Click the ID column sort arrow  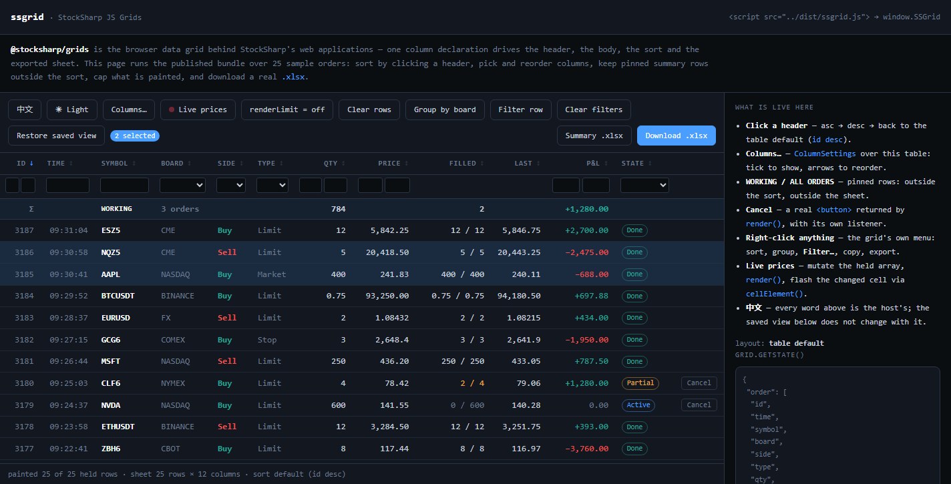pos(31,163)
